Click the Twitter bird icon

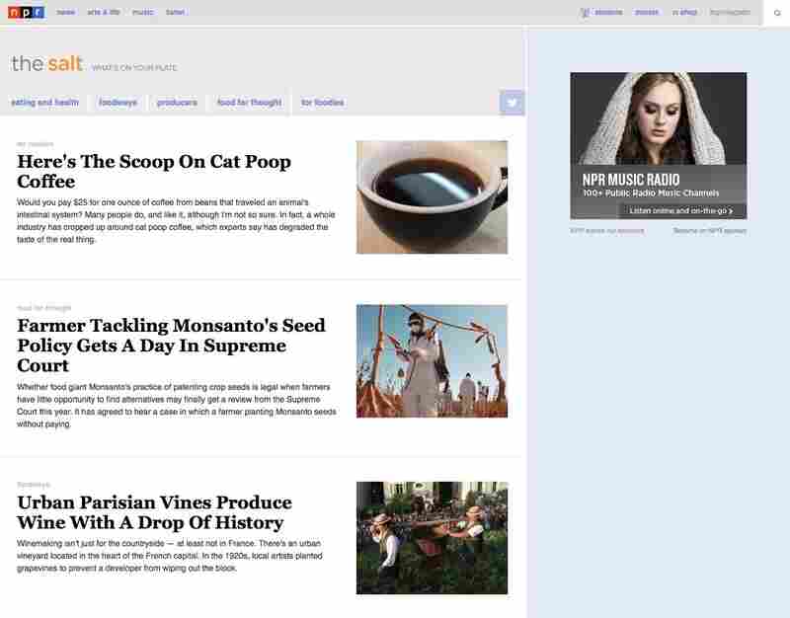pyautogui.click(x=512, y=103)
